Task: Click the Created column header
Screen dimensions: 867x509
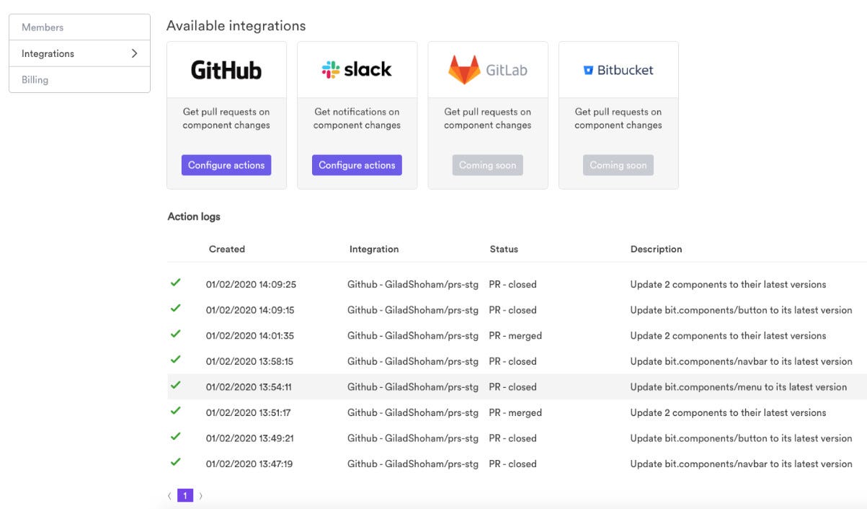Action: [x=227, y=249]
